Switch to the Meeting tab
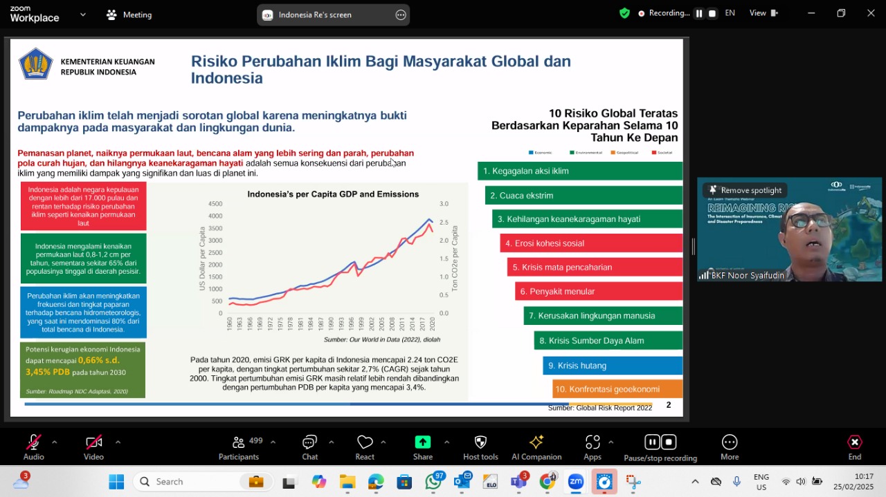The height and width of the screenshot is (497, 886). click(x=129, y=15)
